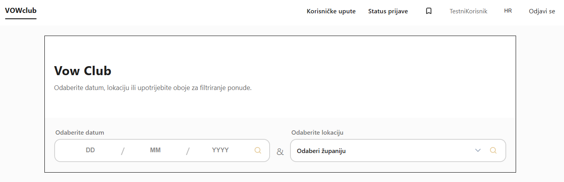Click the location search magnifier icon
Image resolution: width=564 pixels, height=182 pixels.
(x=493, y=150)
